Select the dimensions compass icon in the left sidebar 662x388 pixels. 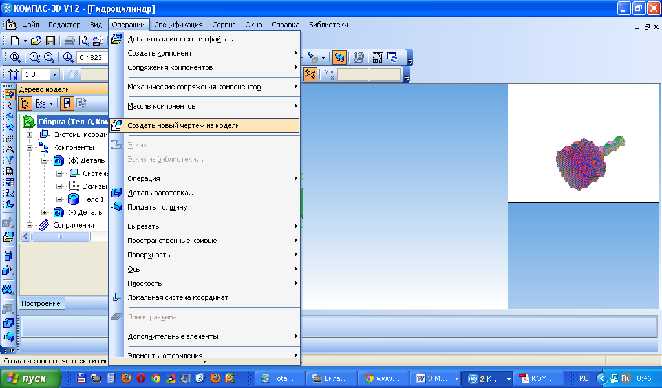[9, 149]
